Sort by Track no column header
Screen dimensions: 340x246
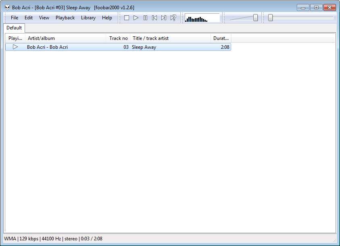point(118,38)
